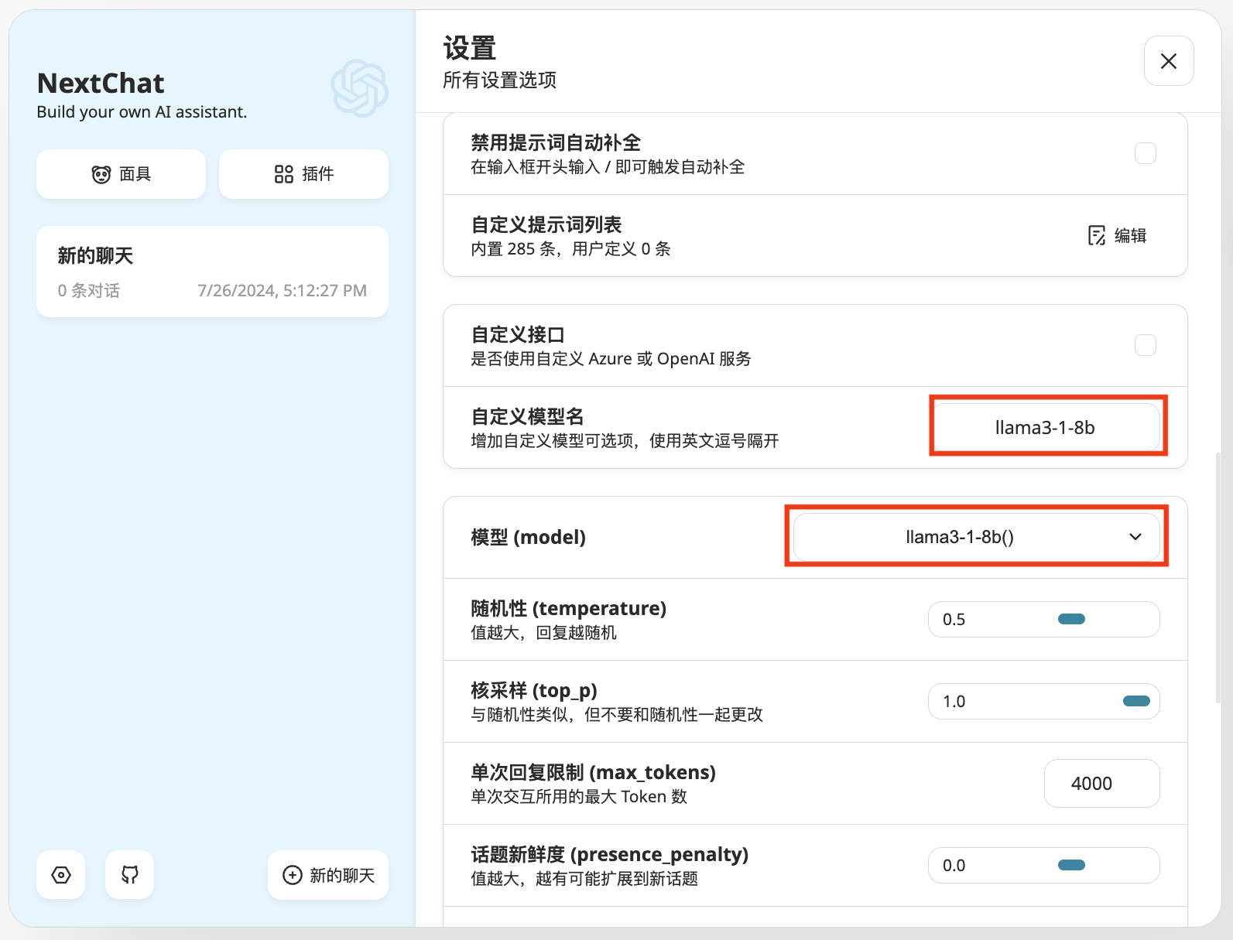Image resolution: width=1233 pixels, height=940 pixels.
Task: Click the 面具 mask face icon
Action: 101,174
